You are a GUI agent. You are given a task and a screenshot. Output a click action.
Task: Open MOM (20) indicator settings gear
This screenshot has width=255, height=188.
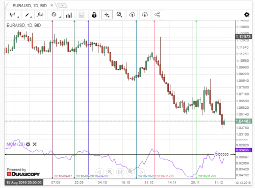tap(28, 144)
